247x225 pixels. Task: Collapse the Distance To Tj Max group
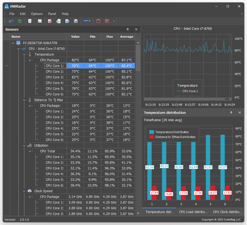point(24,100)
